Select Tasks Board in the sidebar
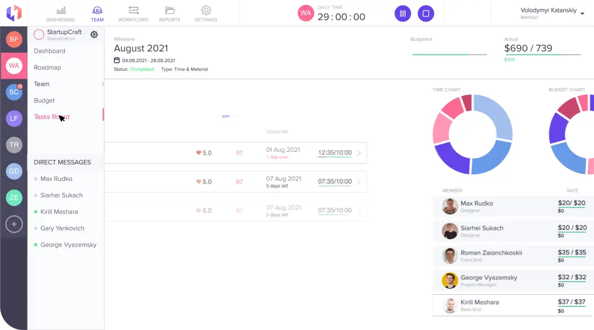 [x=51, y=117]
